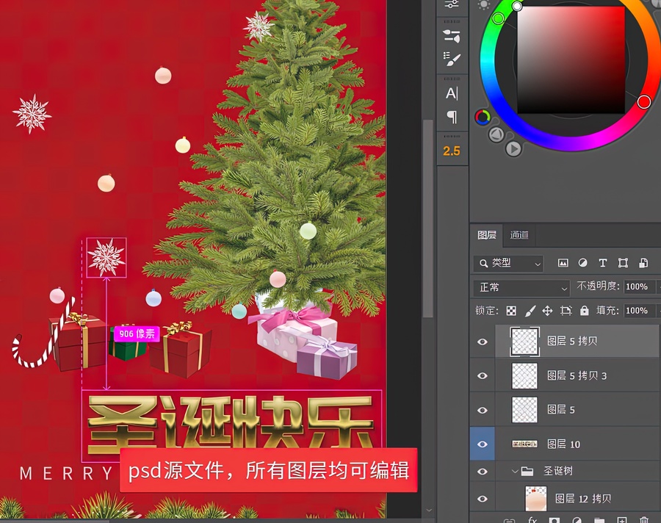661x523 pixels.
Task: Select the 图层 5 拷贝 layer thumbnail
Action: coord(524,342)
